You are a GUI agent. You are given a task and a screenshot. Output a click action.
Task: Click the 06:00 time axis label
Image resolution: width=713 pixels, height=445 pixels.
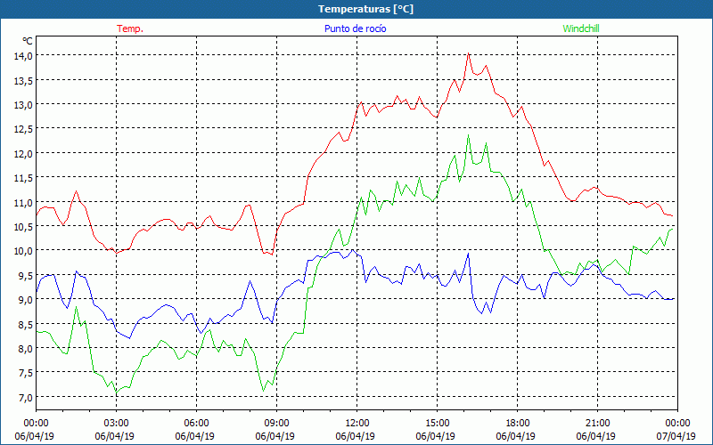pyautogui.click(x=196, y=424)
